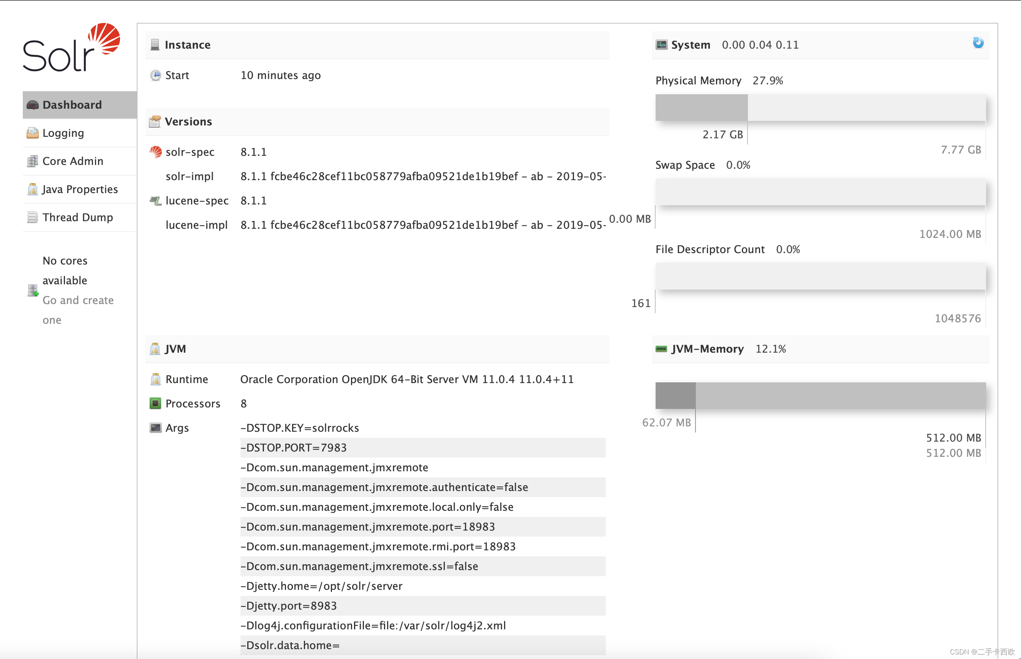The height and width of the screenshot is (659, 1021).
Task: Select the '10 minutes ago' start value
Action: pyautogui.click(x=280, y=75)
